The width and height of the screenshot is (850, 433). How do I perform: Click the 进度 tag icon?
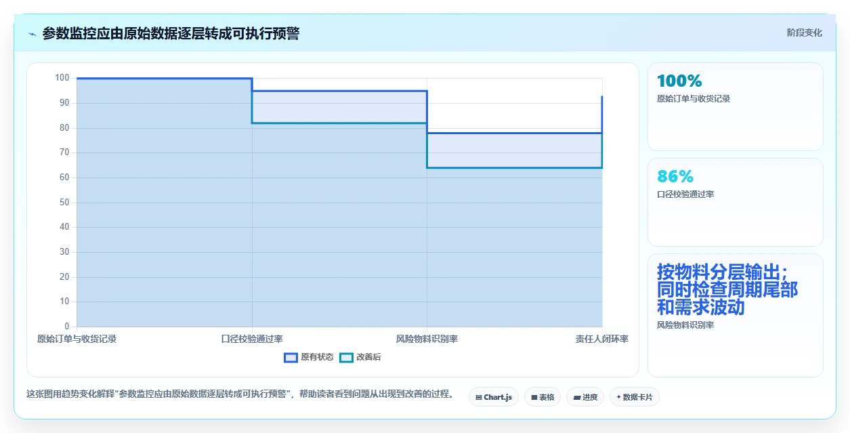pos(577,397)
